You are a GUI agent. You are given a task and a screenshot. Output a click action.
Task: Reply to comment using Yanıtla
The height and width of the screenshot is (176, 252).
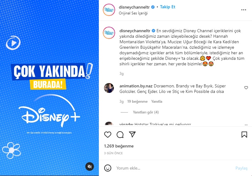pyautogui.click(x=157, y=101)
